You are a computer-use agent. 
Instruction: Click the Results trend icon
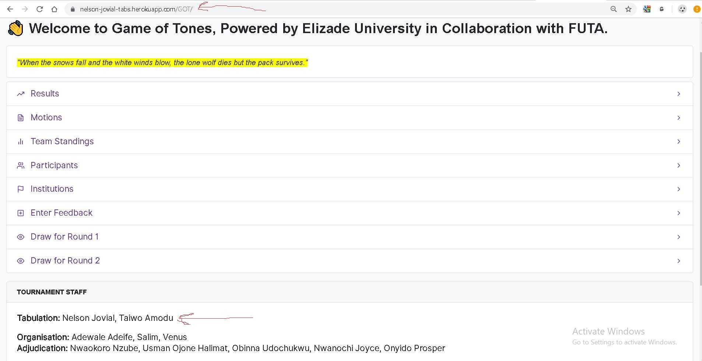(x=21, y=94)
